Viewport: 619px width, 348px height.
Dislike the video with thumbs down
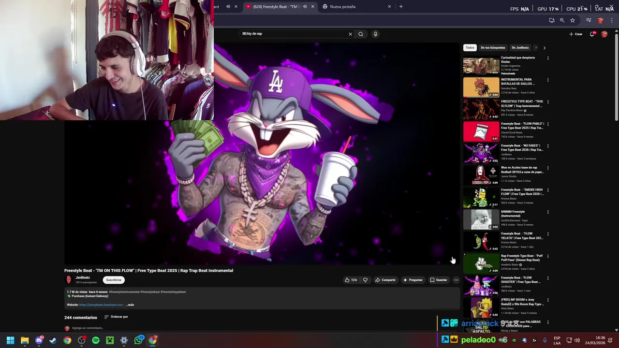coord(365,280)
